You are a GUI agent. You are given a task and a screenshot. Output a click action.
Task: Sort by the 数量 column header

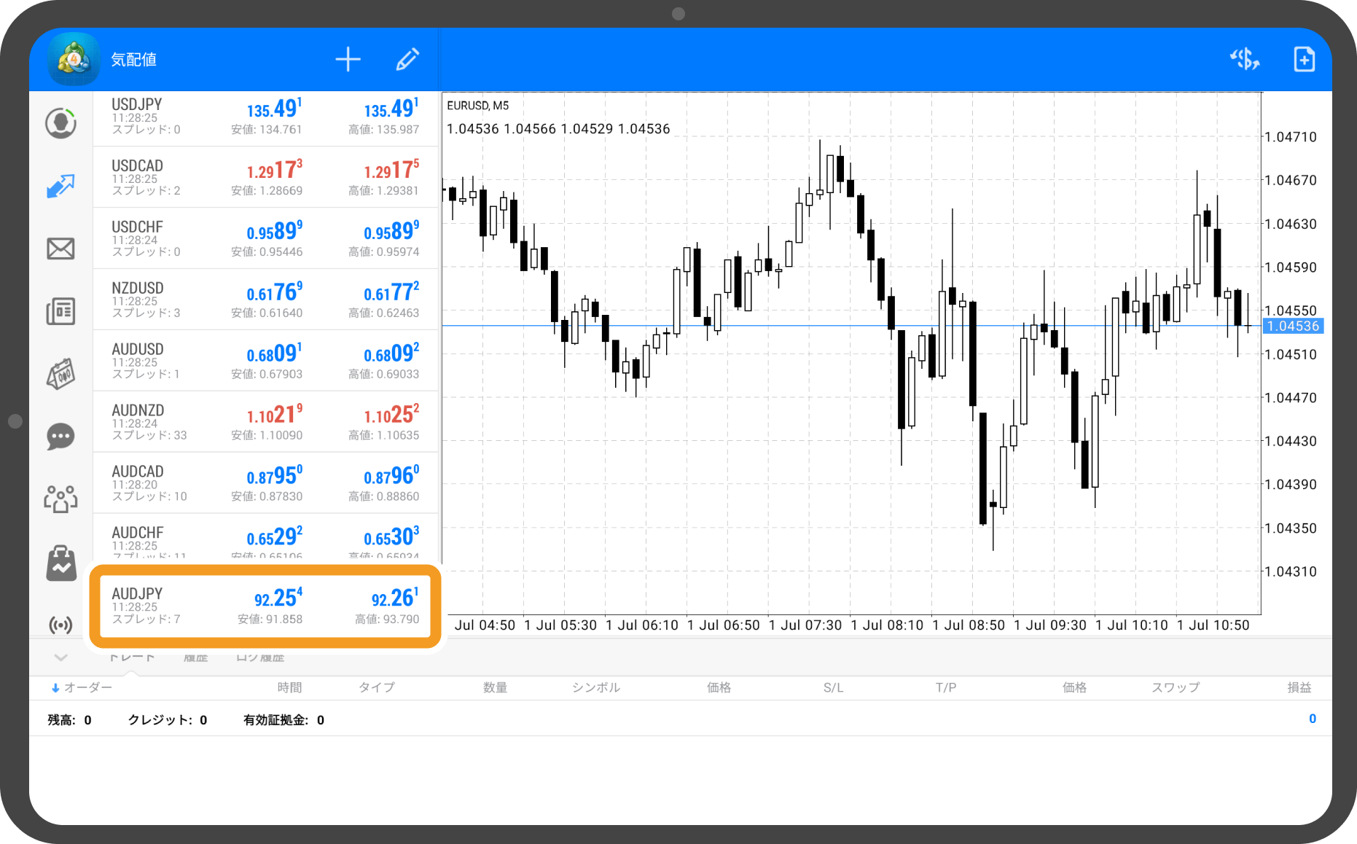pos(495,687)
